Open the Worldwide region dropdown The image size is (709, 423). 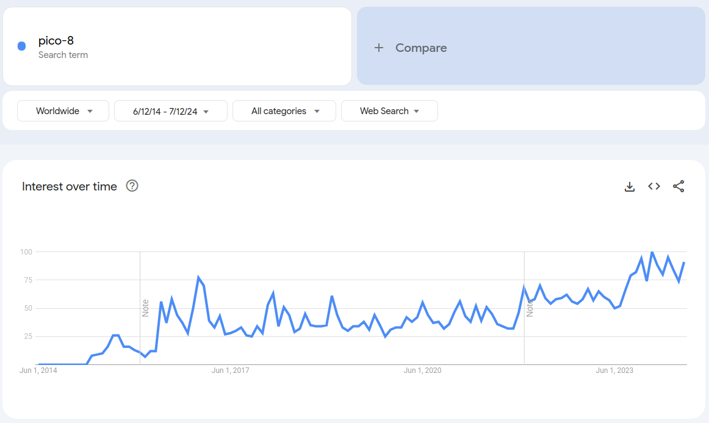pyautogui.click(x=63, y=111)
